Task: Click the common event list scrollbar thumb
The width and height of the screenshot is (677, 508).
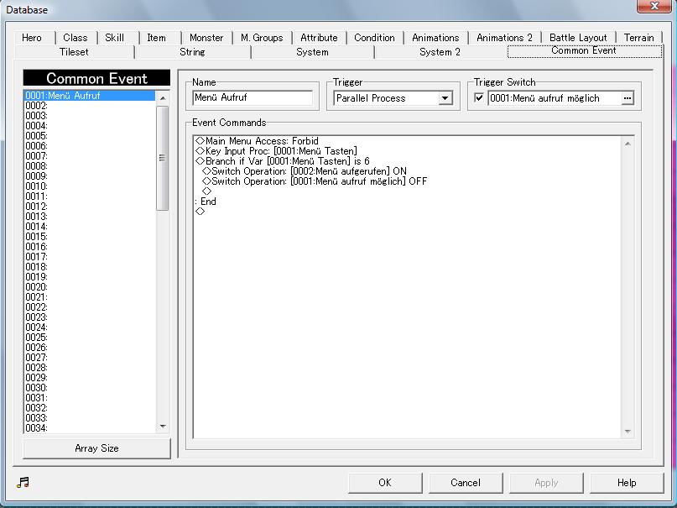Action: [163, 158]
